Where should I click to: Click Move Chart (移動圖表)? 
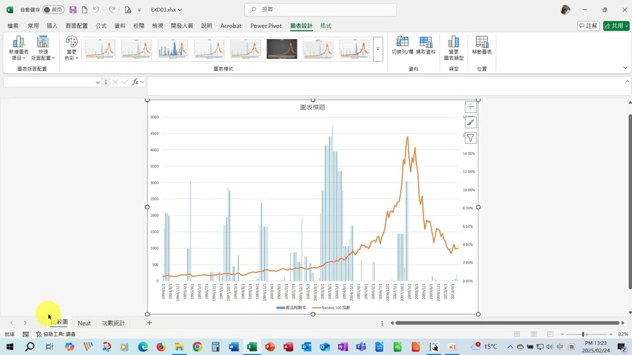[x=482, y=45]
